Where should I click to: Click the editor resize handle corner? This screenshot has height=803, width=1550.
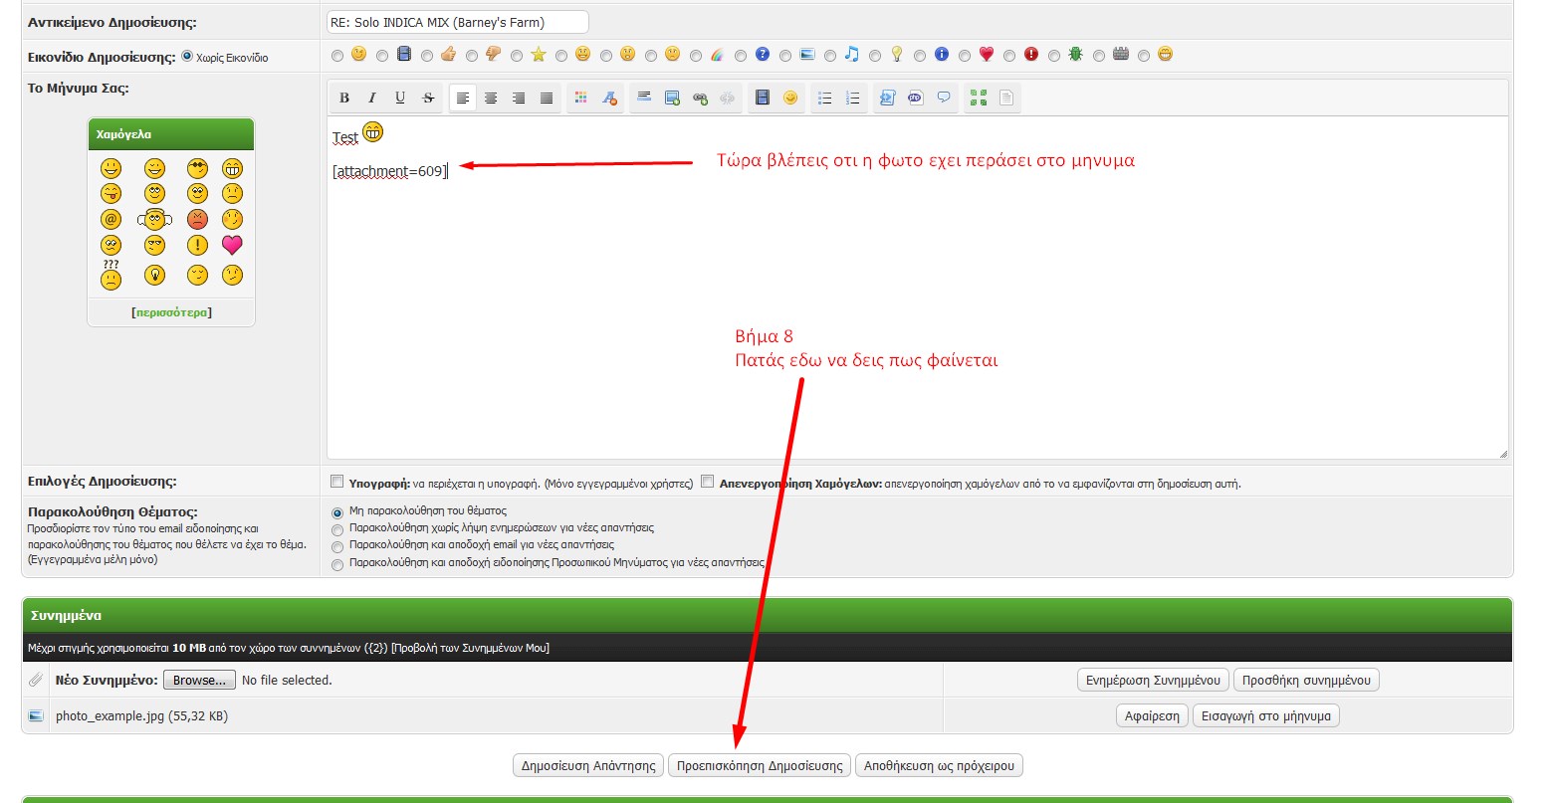pos(1502,454)
